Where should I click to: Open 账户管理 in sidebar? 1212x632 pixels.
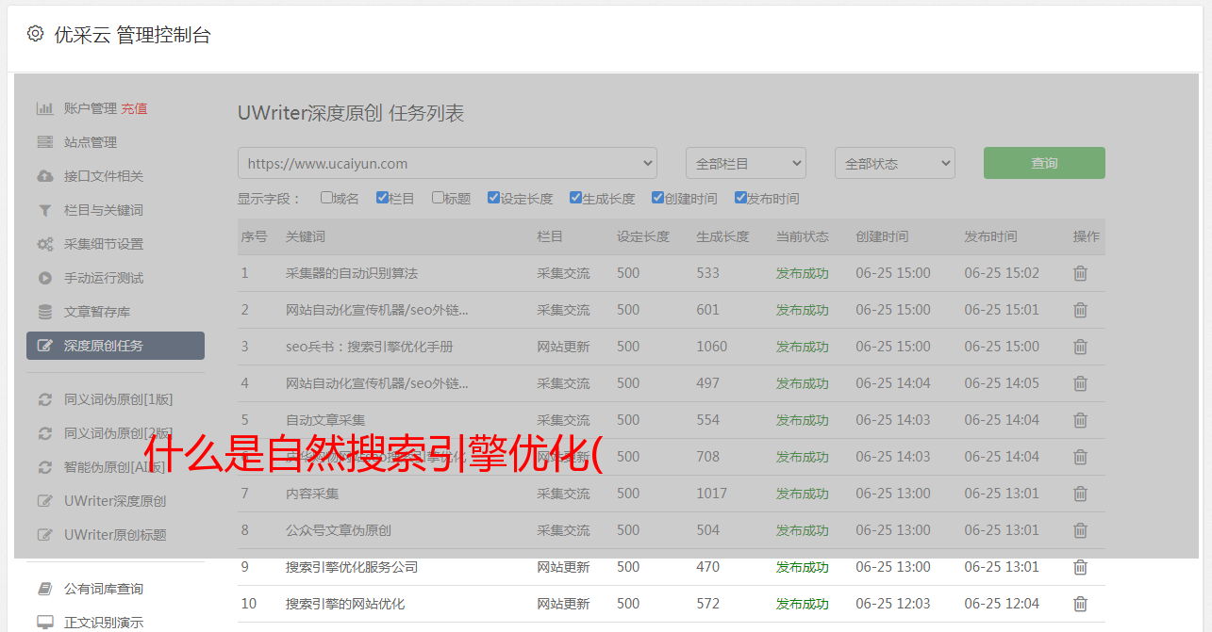[91, 108]
